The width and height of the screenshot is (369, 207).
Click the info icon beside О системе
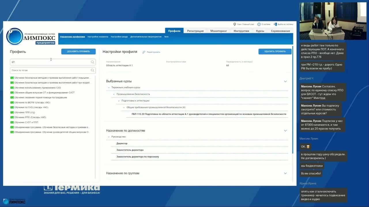tap(259, 24)
